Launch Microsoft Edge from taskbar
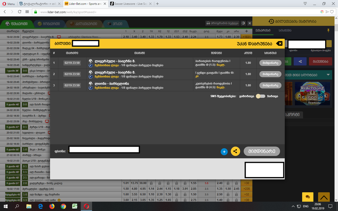Viewport: 338px width, 211px height. pos(40,206)
